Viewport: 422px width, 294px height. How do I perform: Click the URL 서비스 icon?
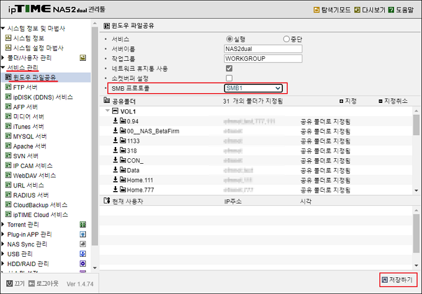(8, 185)
